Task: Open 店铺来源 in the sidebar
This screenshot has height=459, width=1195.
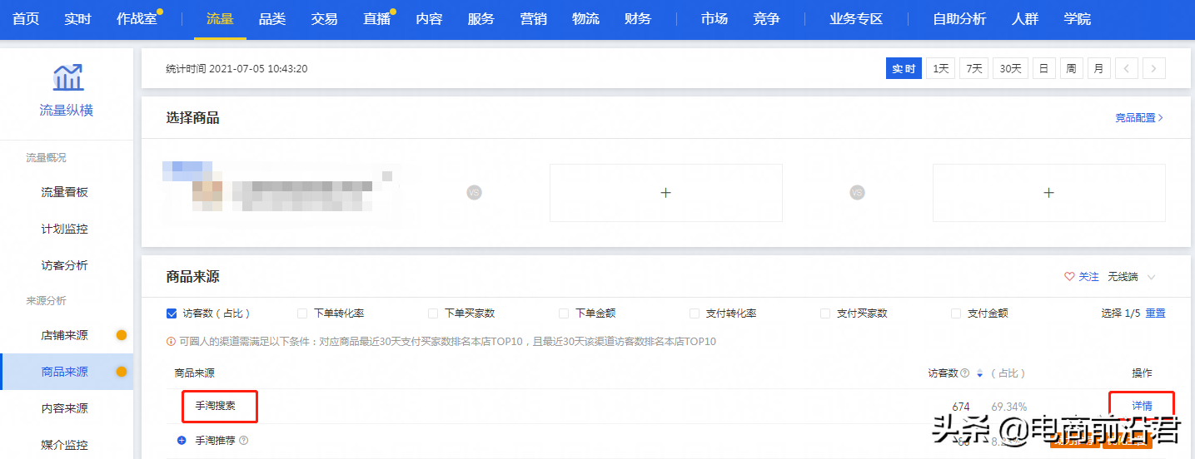Action: 65,335
